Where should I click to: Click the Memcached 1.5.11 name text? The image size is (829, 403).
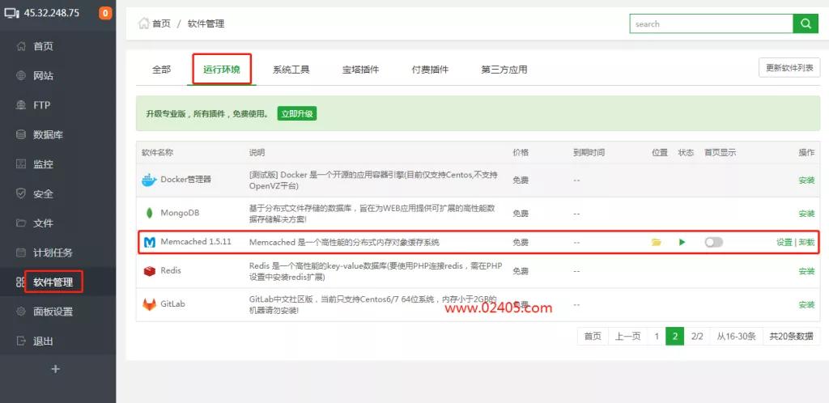click(196, 242)
